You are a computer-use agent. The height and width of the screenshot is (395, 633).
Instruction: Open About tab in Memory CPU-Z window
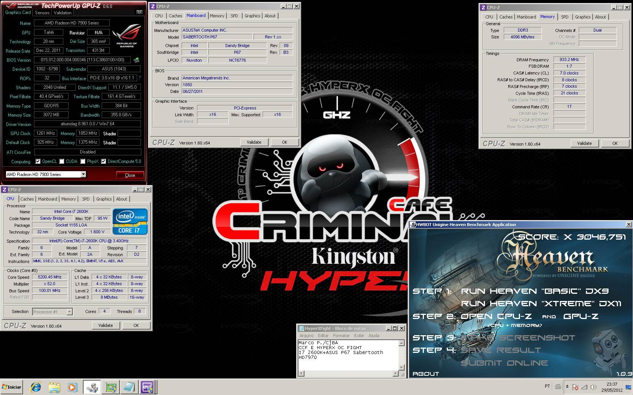[600, 17]
